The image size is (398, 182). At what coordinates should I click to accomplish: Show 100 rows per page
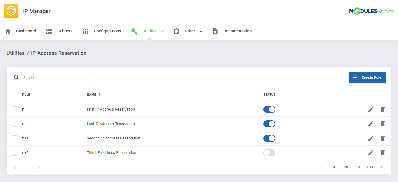pyautogui.click(x=370, y=167)
